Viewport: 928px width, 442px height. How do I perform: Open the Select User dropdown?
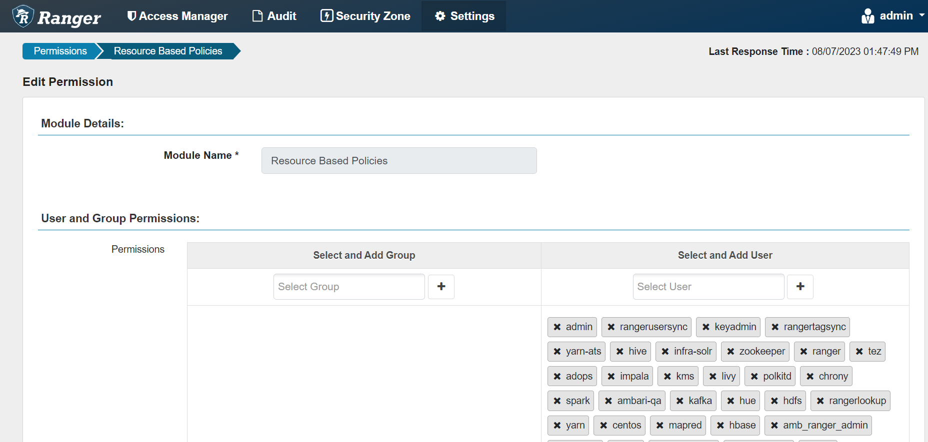[x=708, y=287]
